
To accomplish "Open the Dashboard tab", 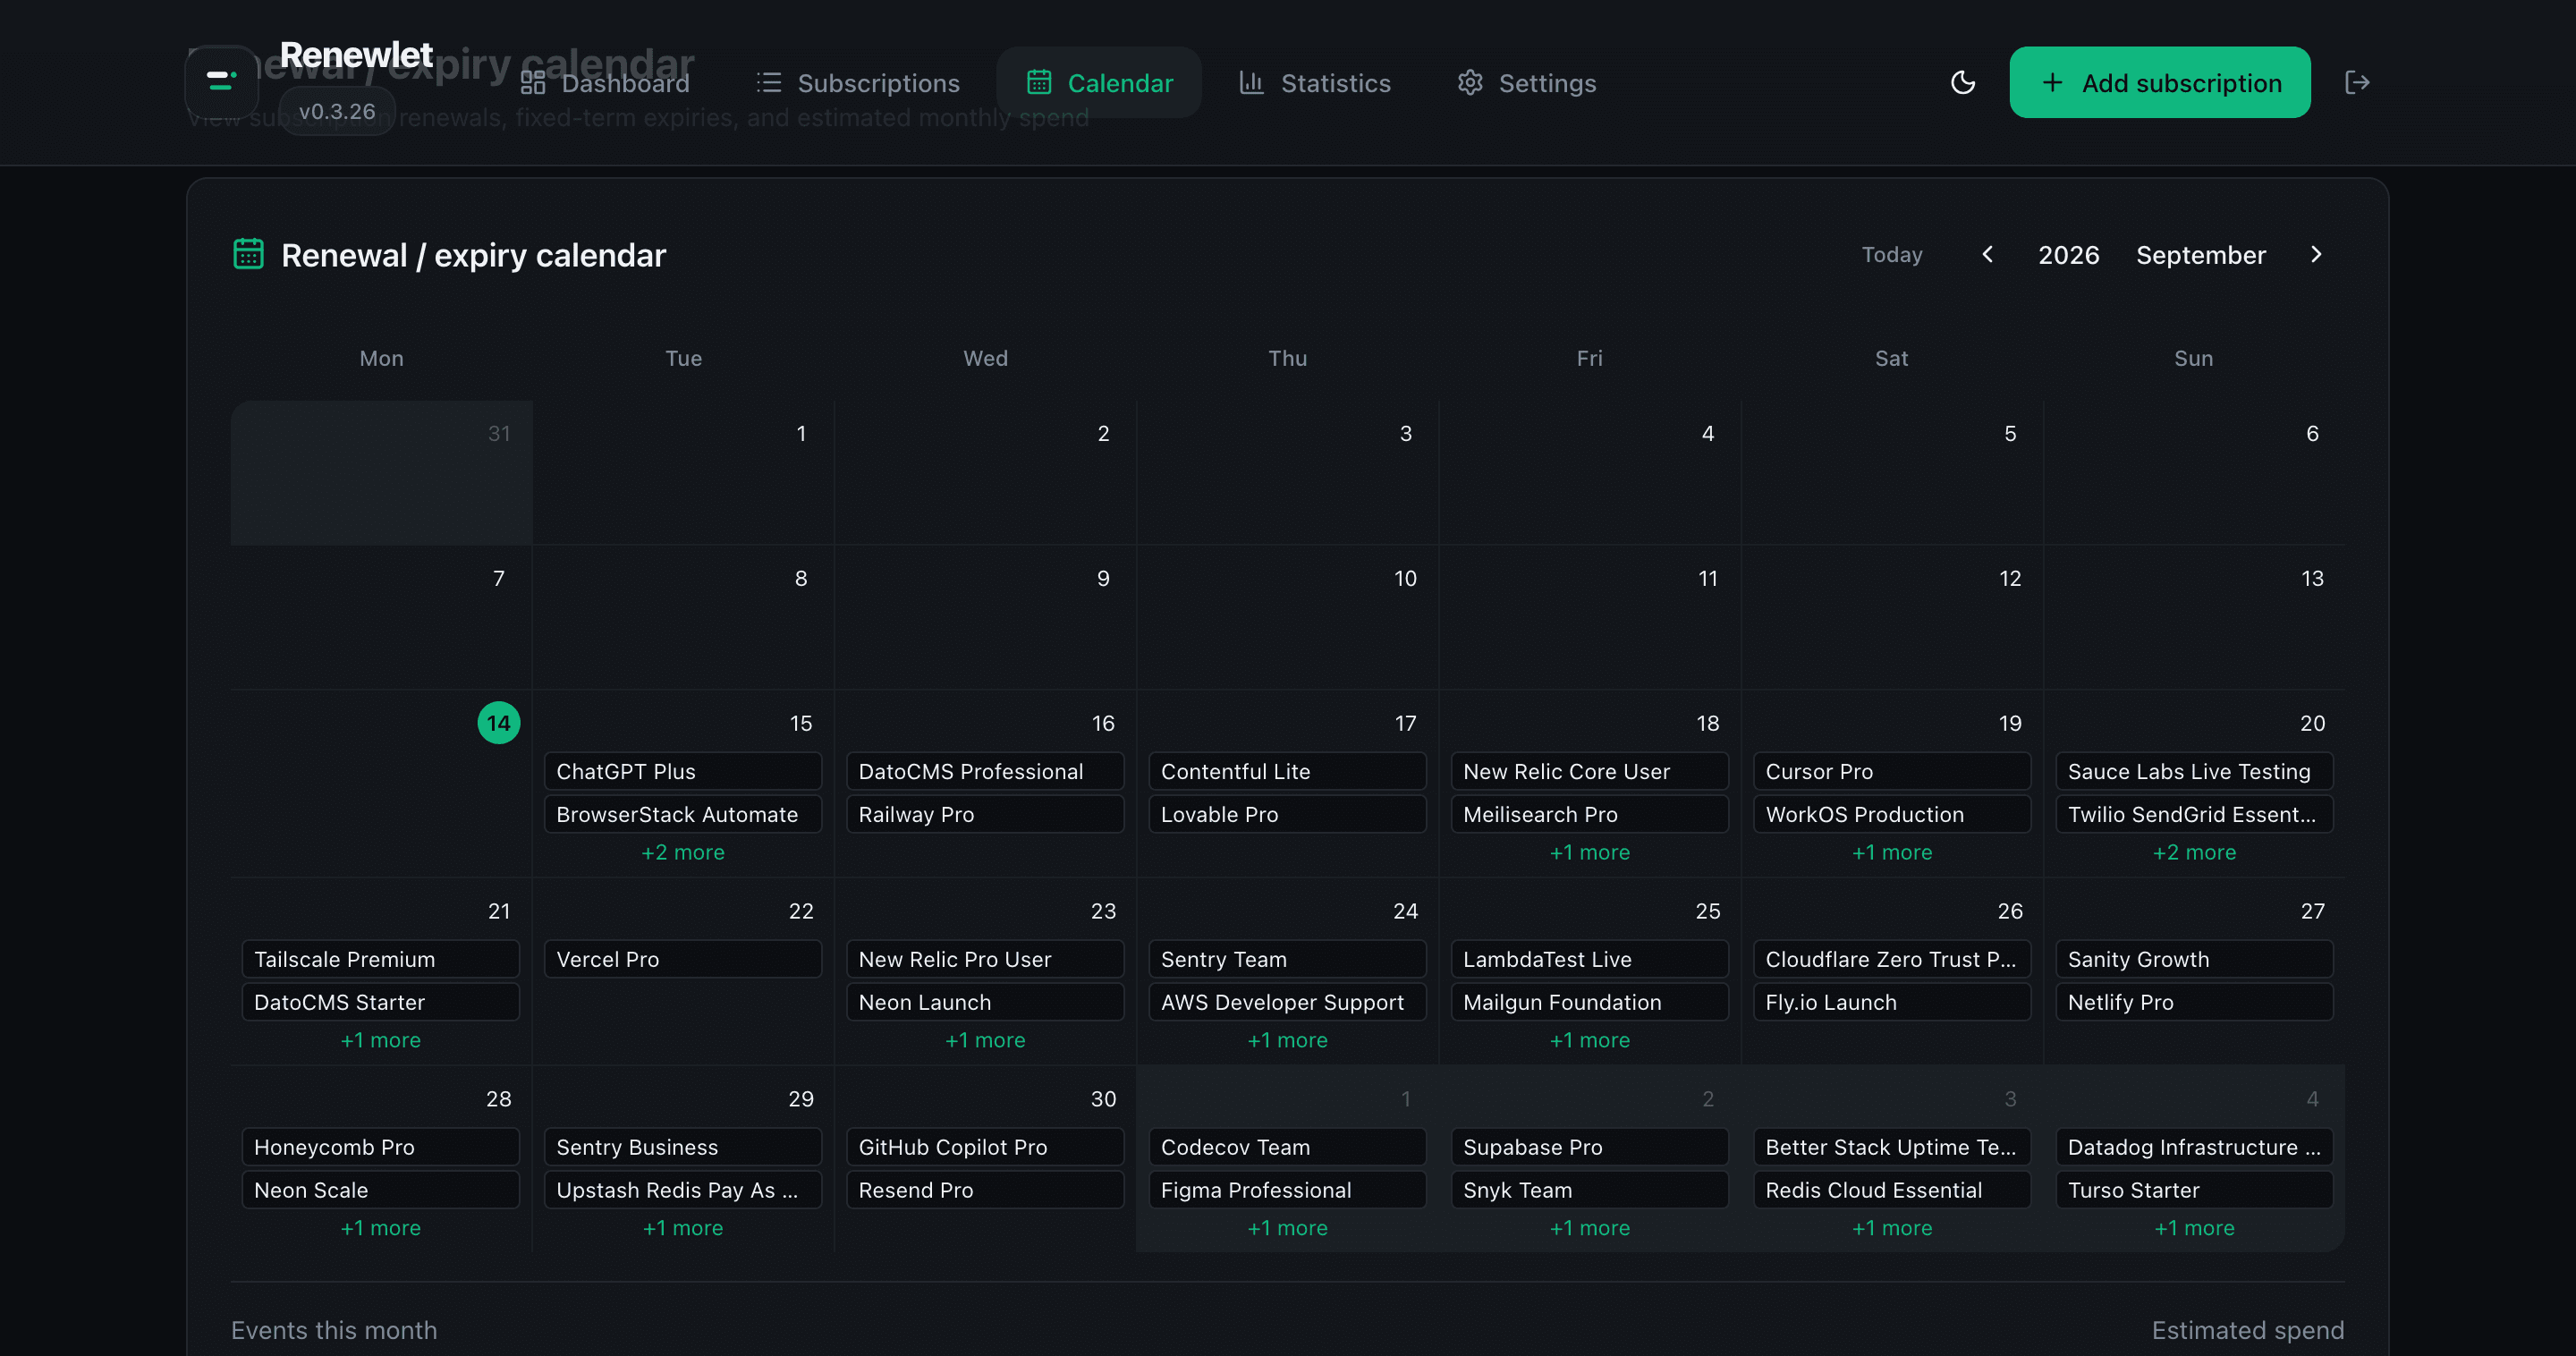I will 605,82.
